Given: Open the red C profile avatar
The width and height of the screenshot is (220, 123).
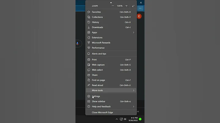Looking at the screenshot, I should [x=139, y=16].
